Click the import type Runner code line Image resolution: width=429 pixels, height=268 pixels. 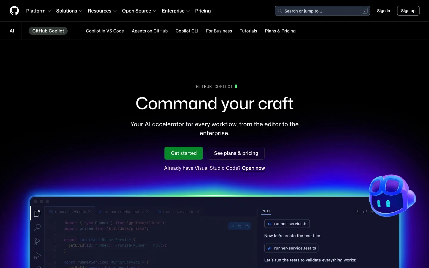[114, 223]
